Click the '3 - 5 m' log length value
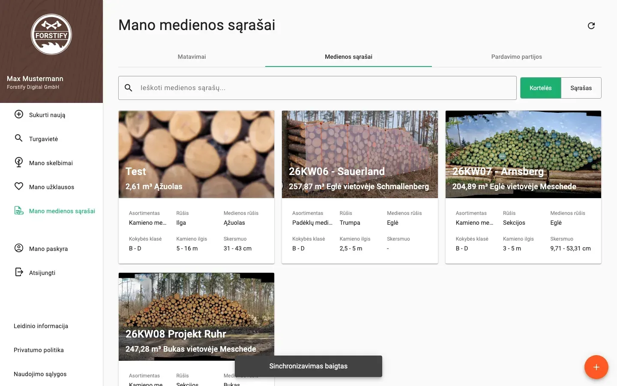 click(512, 248)
